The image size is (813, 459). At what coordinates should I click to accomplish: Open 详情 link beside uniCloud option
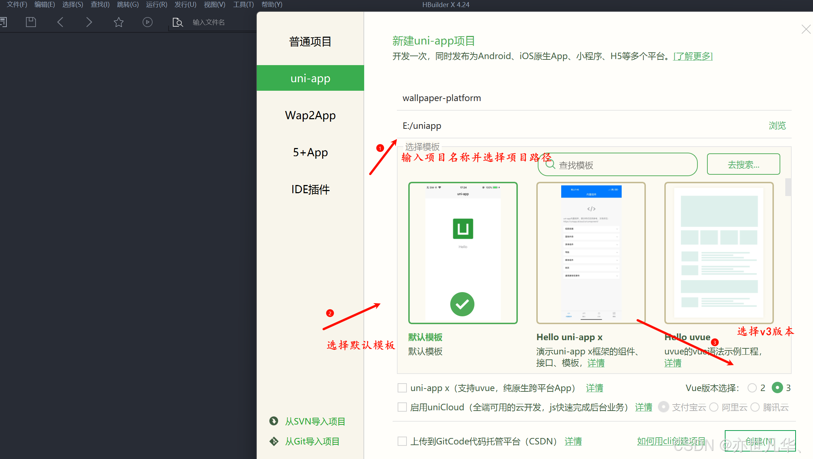[644, 407]
